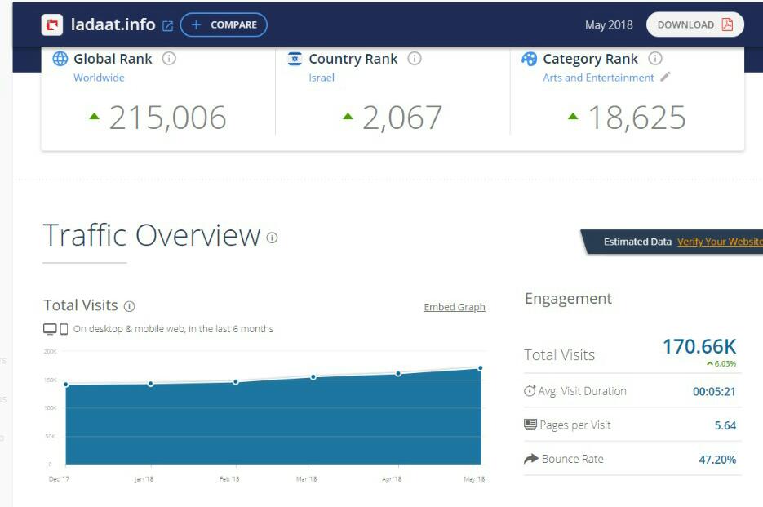This screenshot has height=507, width=763.
Task: Click the Category Rank palette icon
Action: 530,59
